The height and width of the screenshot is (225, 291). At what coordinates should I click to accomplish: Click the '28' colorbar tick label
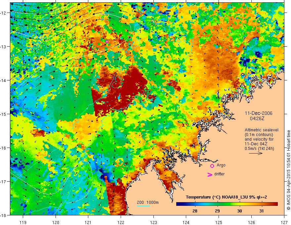pos(195,211)
